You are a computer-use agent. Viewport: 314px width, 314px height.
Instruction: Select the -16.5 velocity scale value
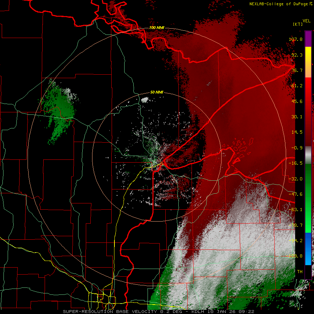tap(296, 163)
